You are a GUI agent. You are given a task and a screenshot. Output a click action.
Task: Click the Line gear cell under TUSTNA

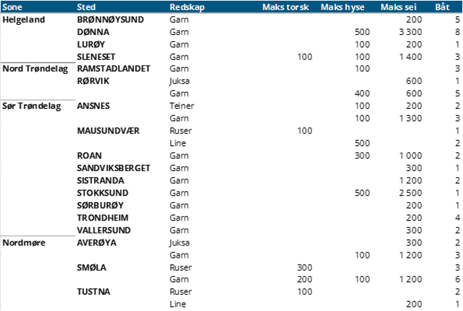coord(178,304)
